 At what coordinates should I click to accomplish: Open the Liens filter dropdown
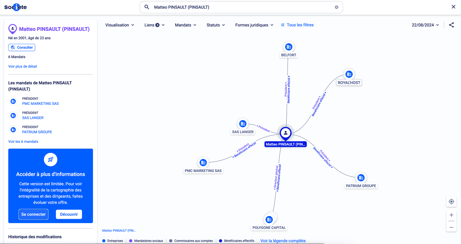click(155, 25)
